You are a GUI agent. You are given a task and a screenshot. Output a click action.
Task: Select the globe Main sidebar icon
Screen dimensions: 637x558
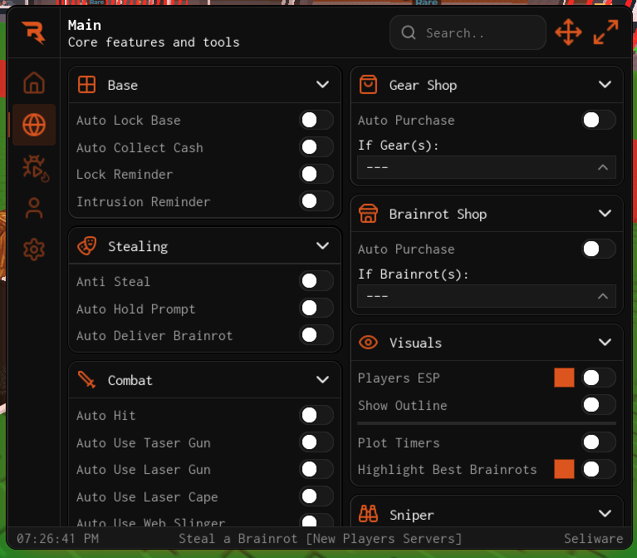tap(34, 125)
